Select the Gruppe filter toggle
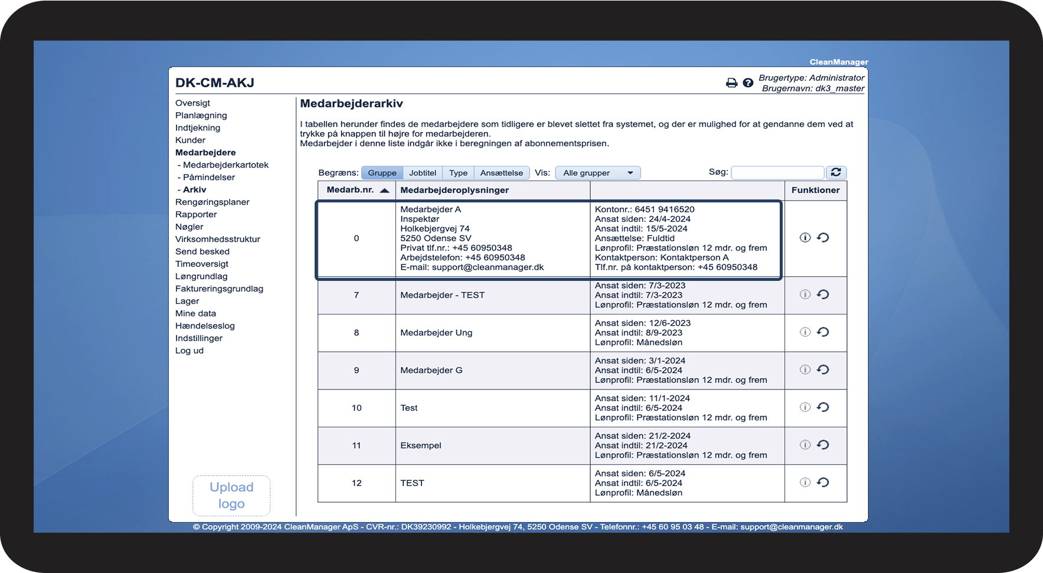The width and height of the screenshot is (1043, 573). coord(382,173)
